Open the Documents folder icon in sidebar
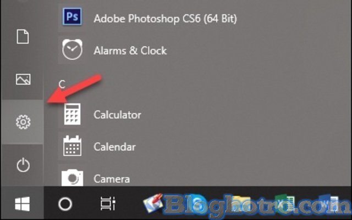Image resolution: width=352 pixels, height=220 pixels. [23, 37]
